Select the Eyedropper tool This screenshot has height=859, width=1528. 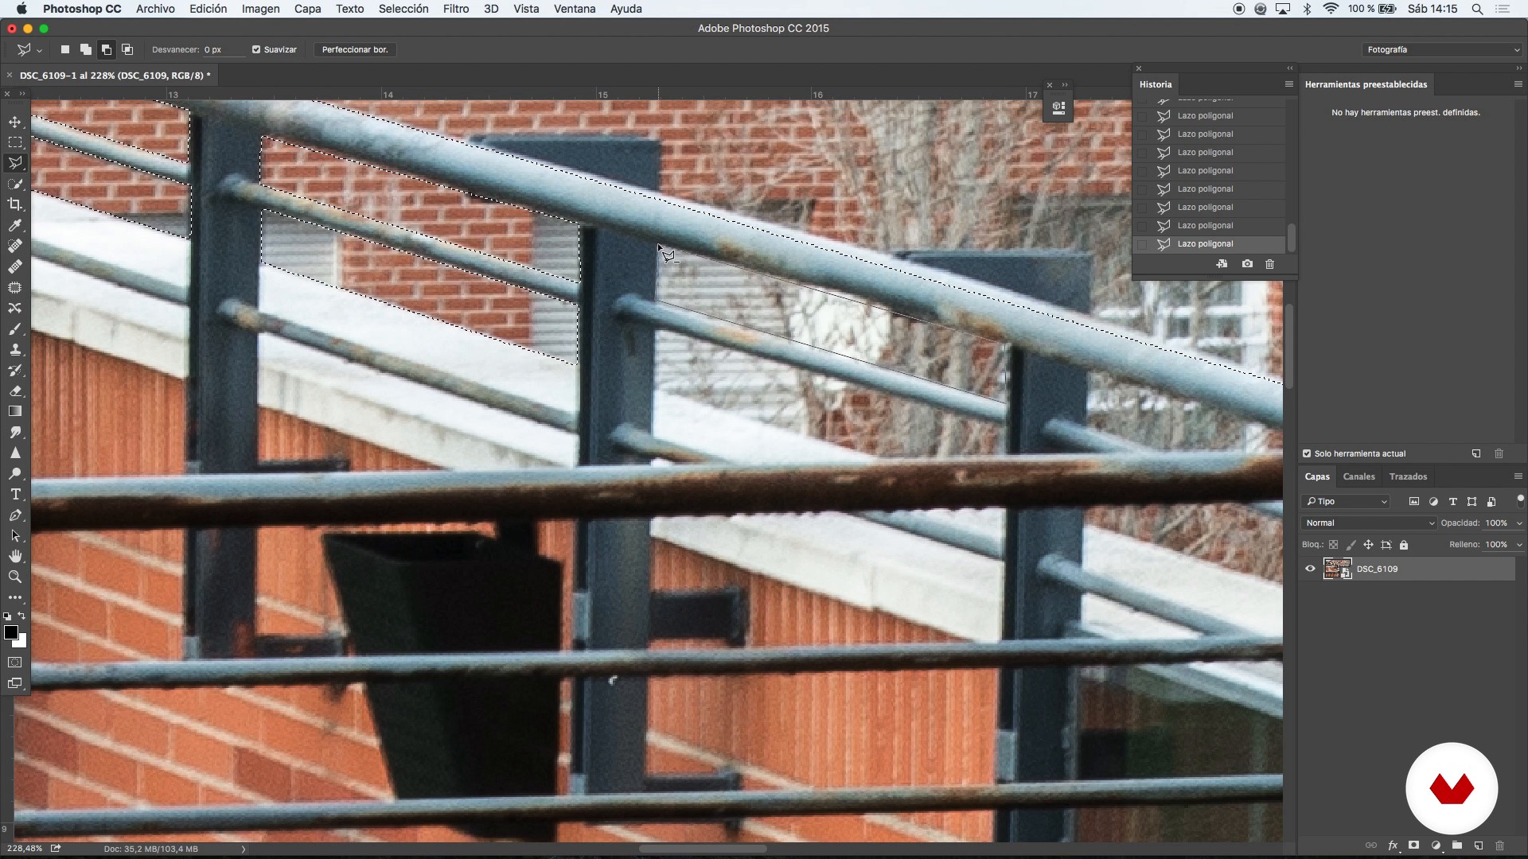pyautogui.click(x=15, y=225)
